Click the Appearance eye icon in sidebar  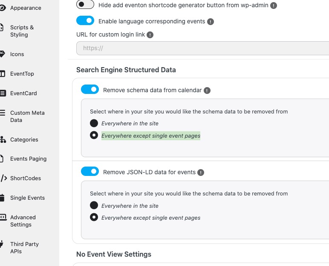click(x=2, y=8)
